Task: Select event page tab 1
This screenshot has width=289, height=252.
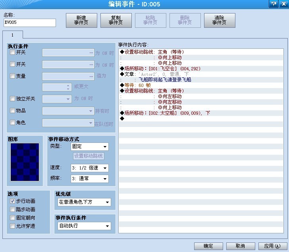Action: 13,35
